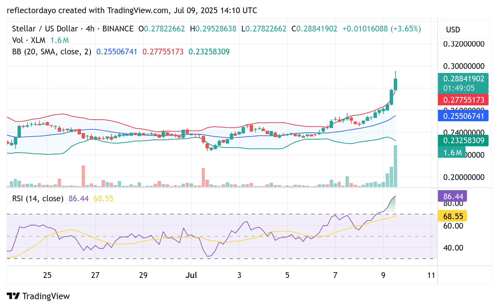Viewport: 498px width, 308px height.
Task: Click the countdown timer 01:49:05
Action: (459, 88)
